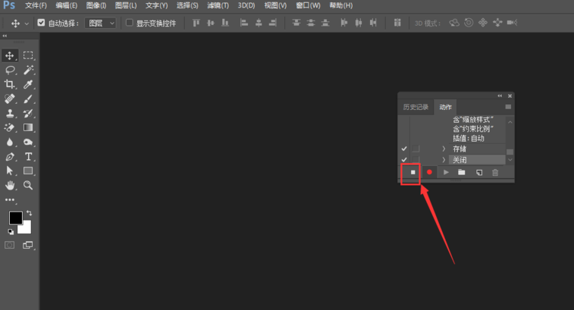Image resolution: width=574 pixels, height=310 pixels.
Task: Create a new action
Action: pos(478,172)
